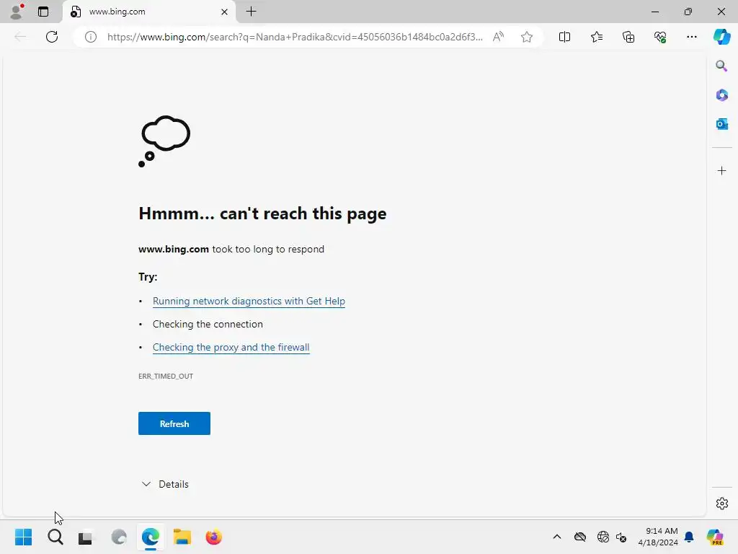Open muted volume tray icon

pos(621,537)
